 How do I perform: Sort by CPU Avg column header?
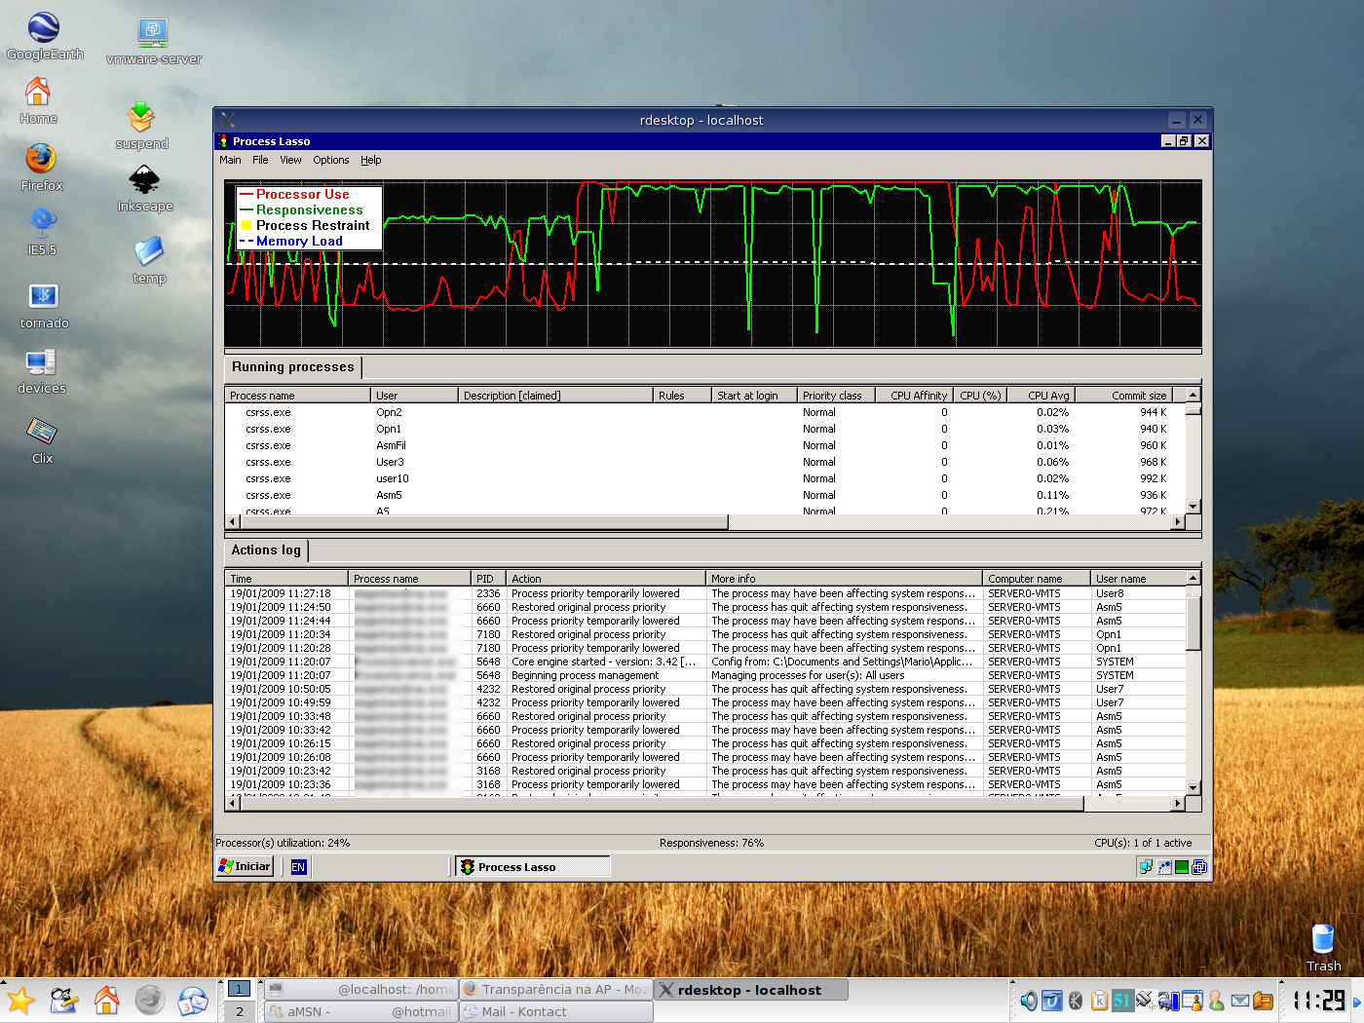tap(1041, 396)
